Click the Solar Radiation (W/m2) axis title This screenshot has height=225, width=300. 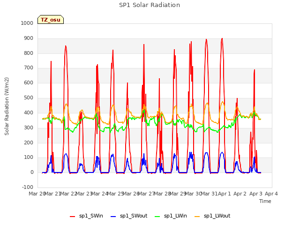coord(7,106)
